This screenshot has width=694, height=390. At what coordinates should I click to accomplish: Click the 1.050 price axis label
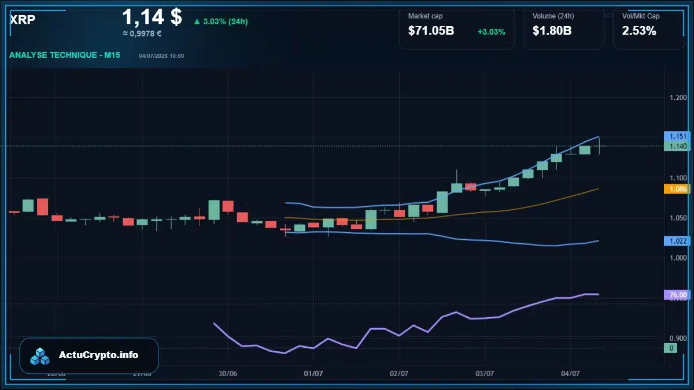[x=678, y=218]
